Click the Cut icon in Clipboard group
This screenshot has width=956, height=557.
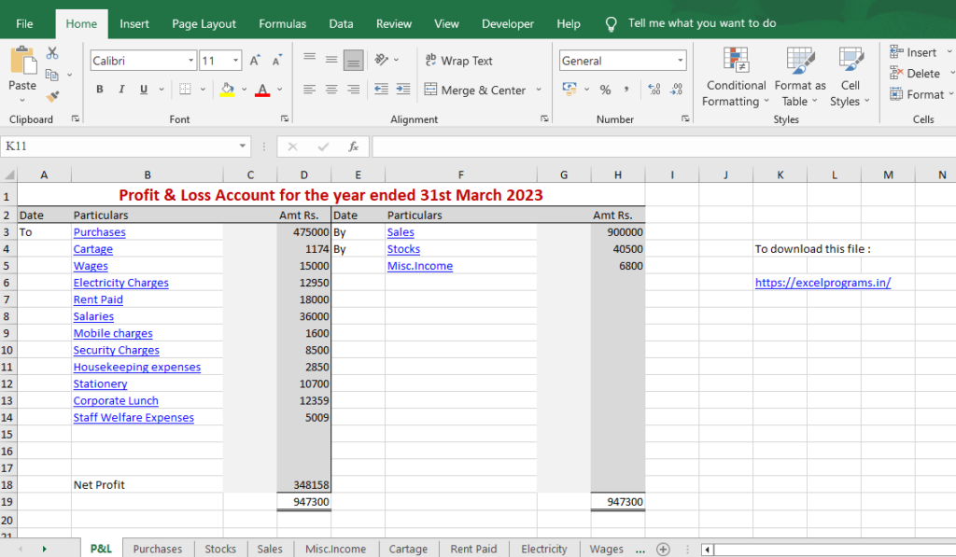coord(52,53)
